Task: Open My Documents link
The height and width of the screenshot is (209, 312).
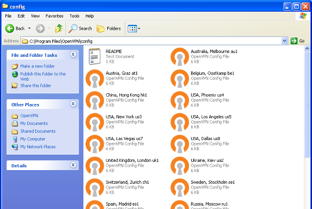Action: (34, 123)
